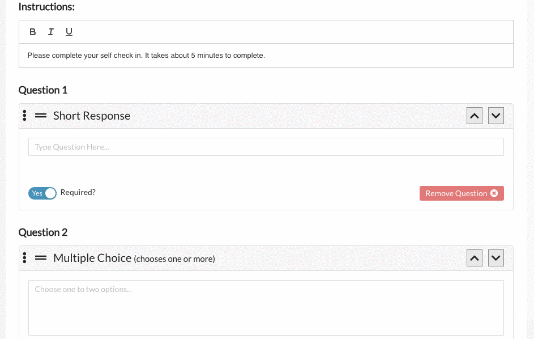Move the Short Response question down with down chevron
Image resolution: width=534 pixels, height=339 pixels.
coord(495,115)
